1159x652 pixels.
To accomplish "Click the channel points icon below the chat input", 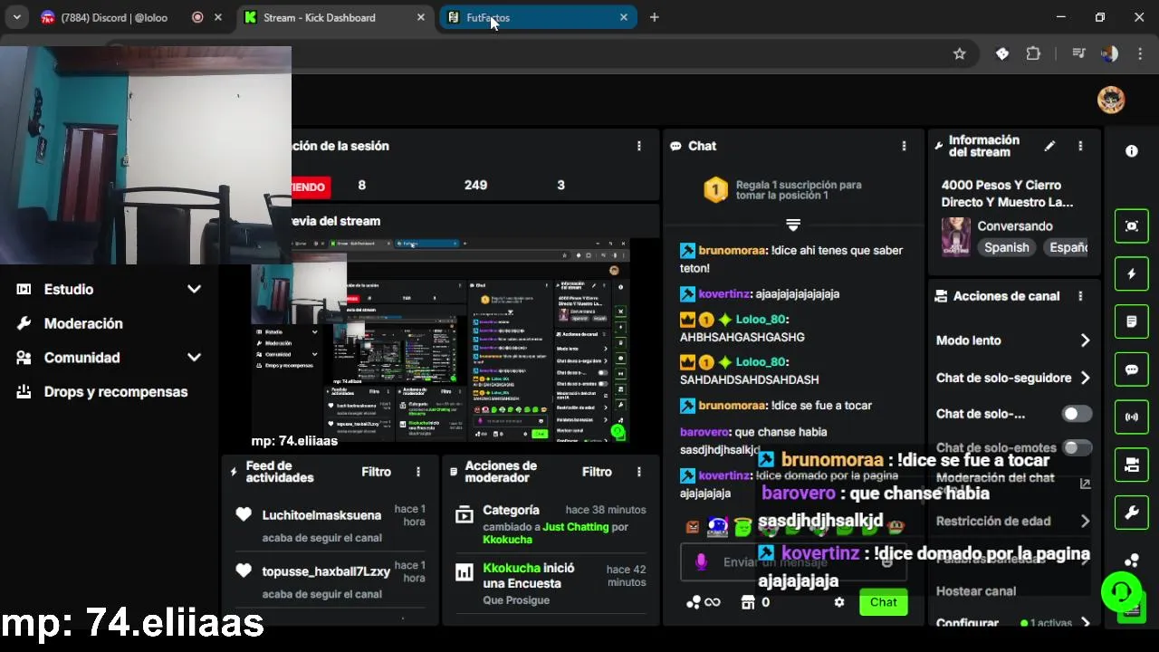I will point(694,602).
